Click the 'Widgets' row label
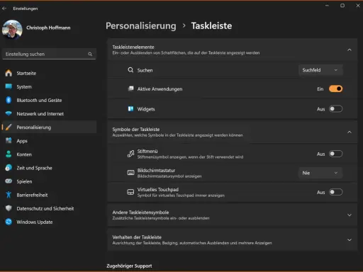Viewport: 363px width, 272px height. [x=146, y=109]
